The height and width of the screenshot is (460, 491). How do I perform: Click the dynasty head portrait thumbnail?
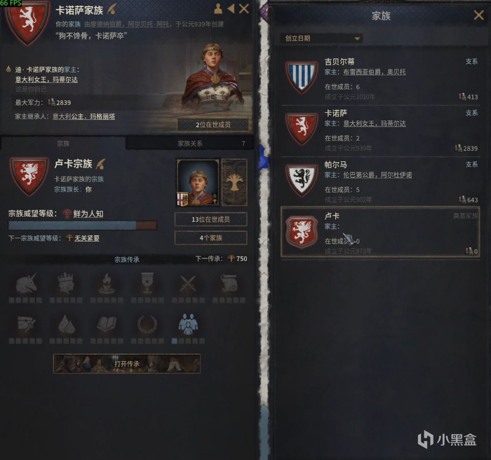pos(198,182)
